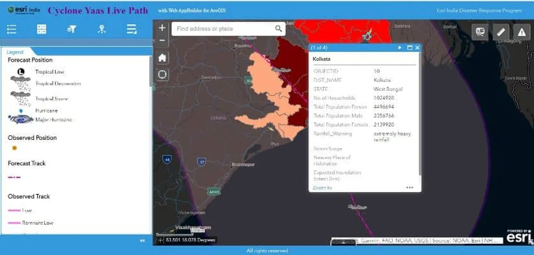
Task: Find my location on the map
Action: click(x=162, y=74)
